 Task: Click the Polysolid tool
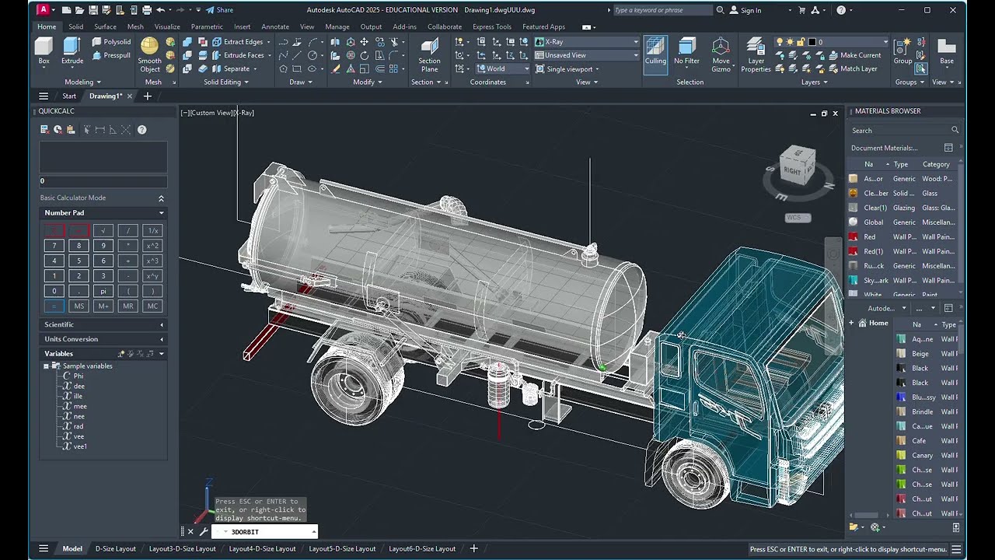point(111,42)
